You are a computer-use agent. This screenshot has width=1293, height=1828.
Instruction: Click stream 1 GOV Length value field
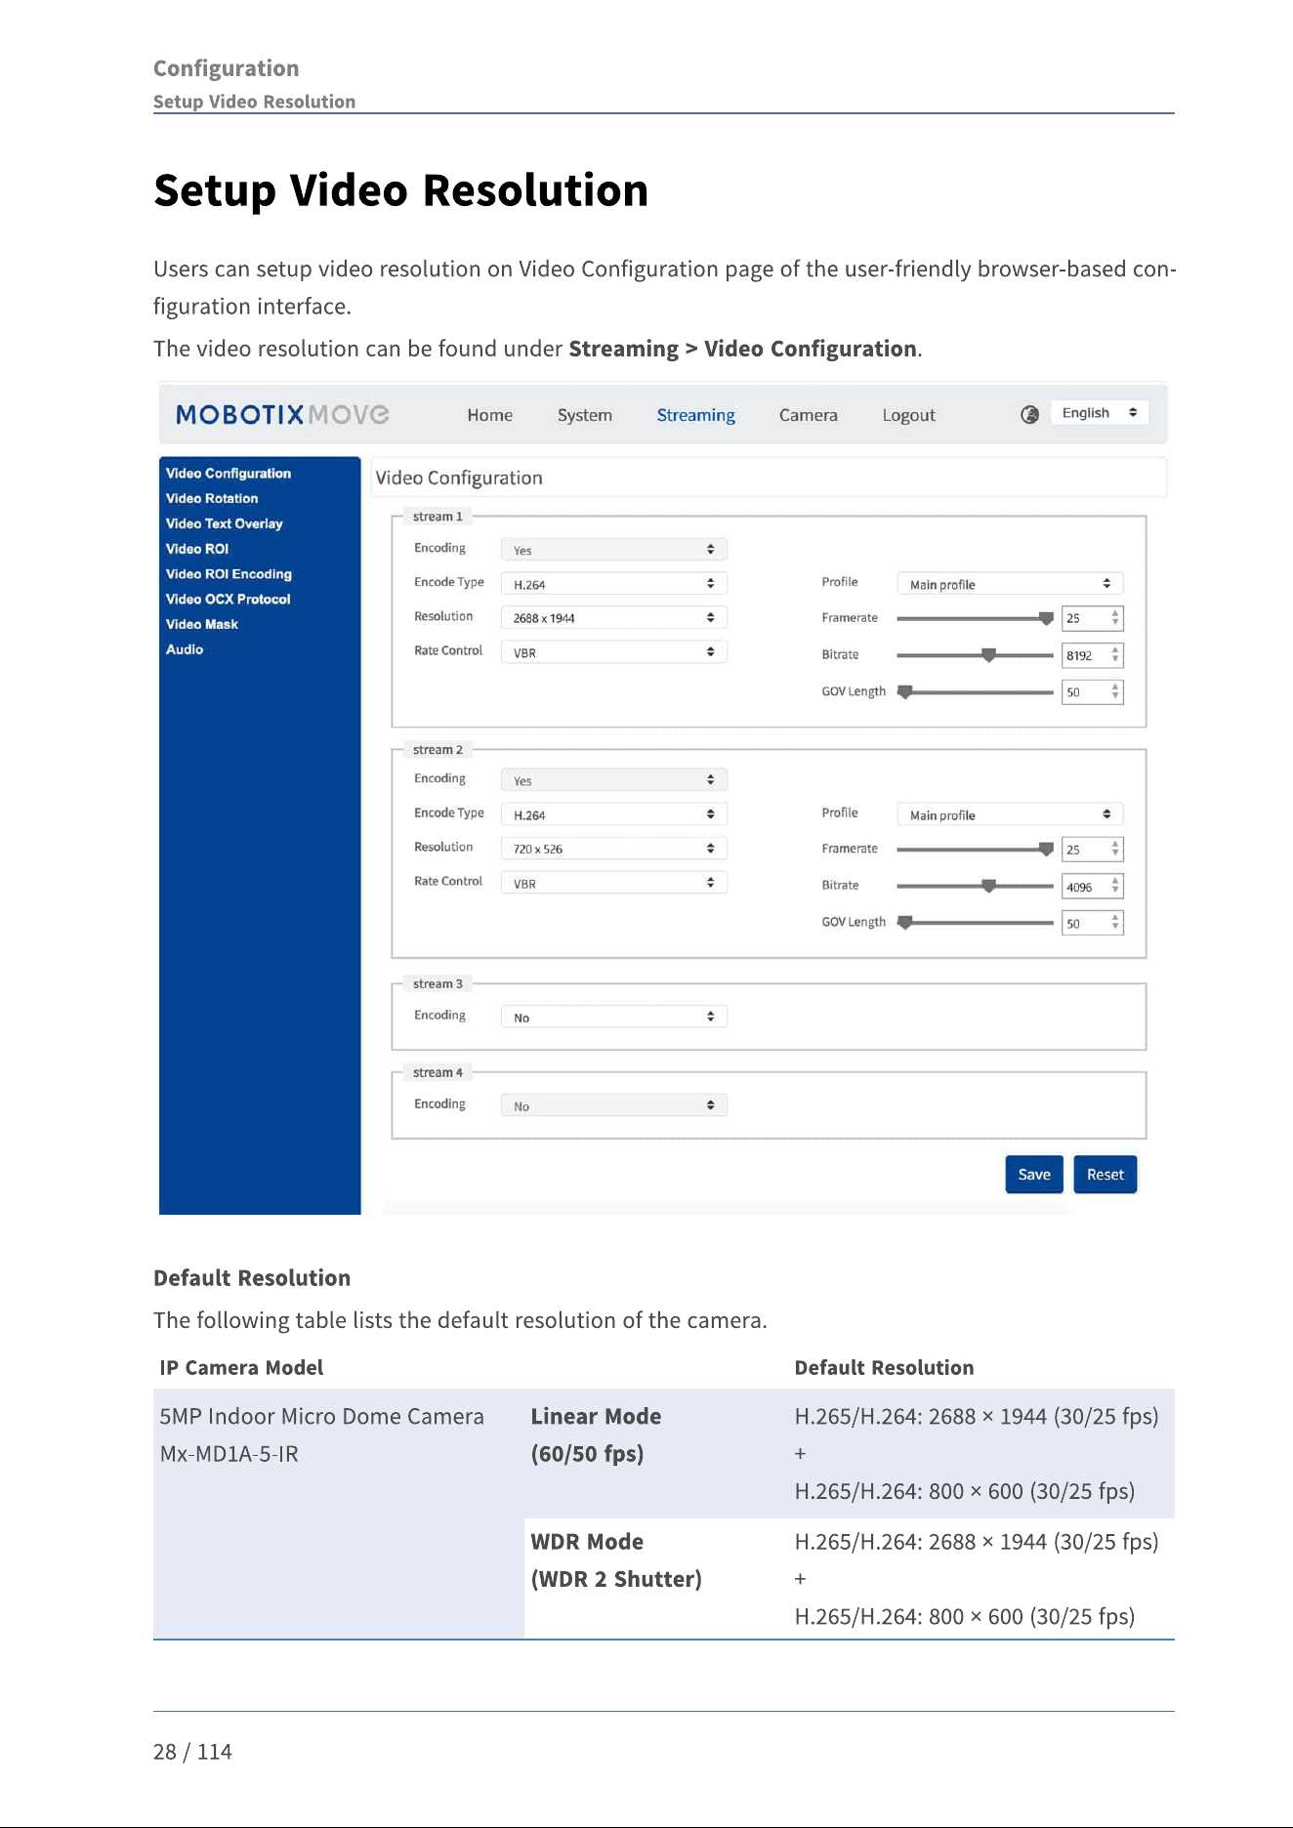click(x=1093, y=692)
